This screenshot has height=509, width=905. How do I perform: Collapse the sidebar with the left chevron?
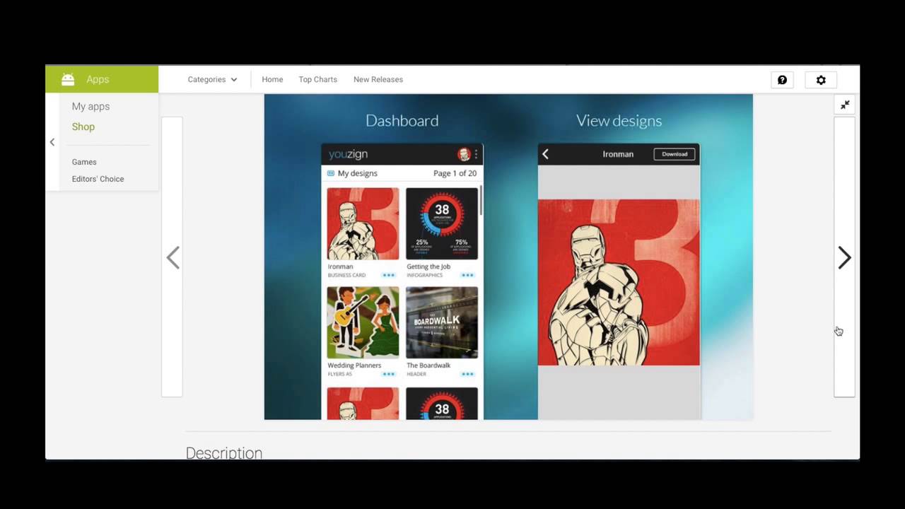click(52, 142)
